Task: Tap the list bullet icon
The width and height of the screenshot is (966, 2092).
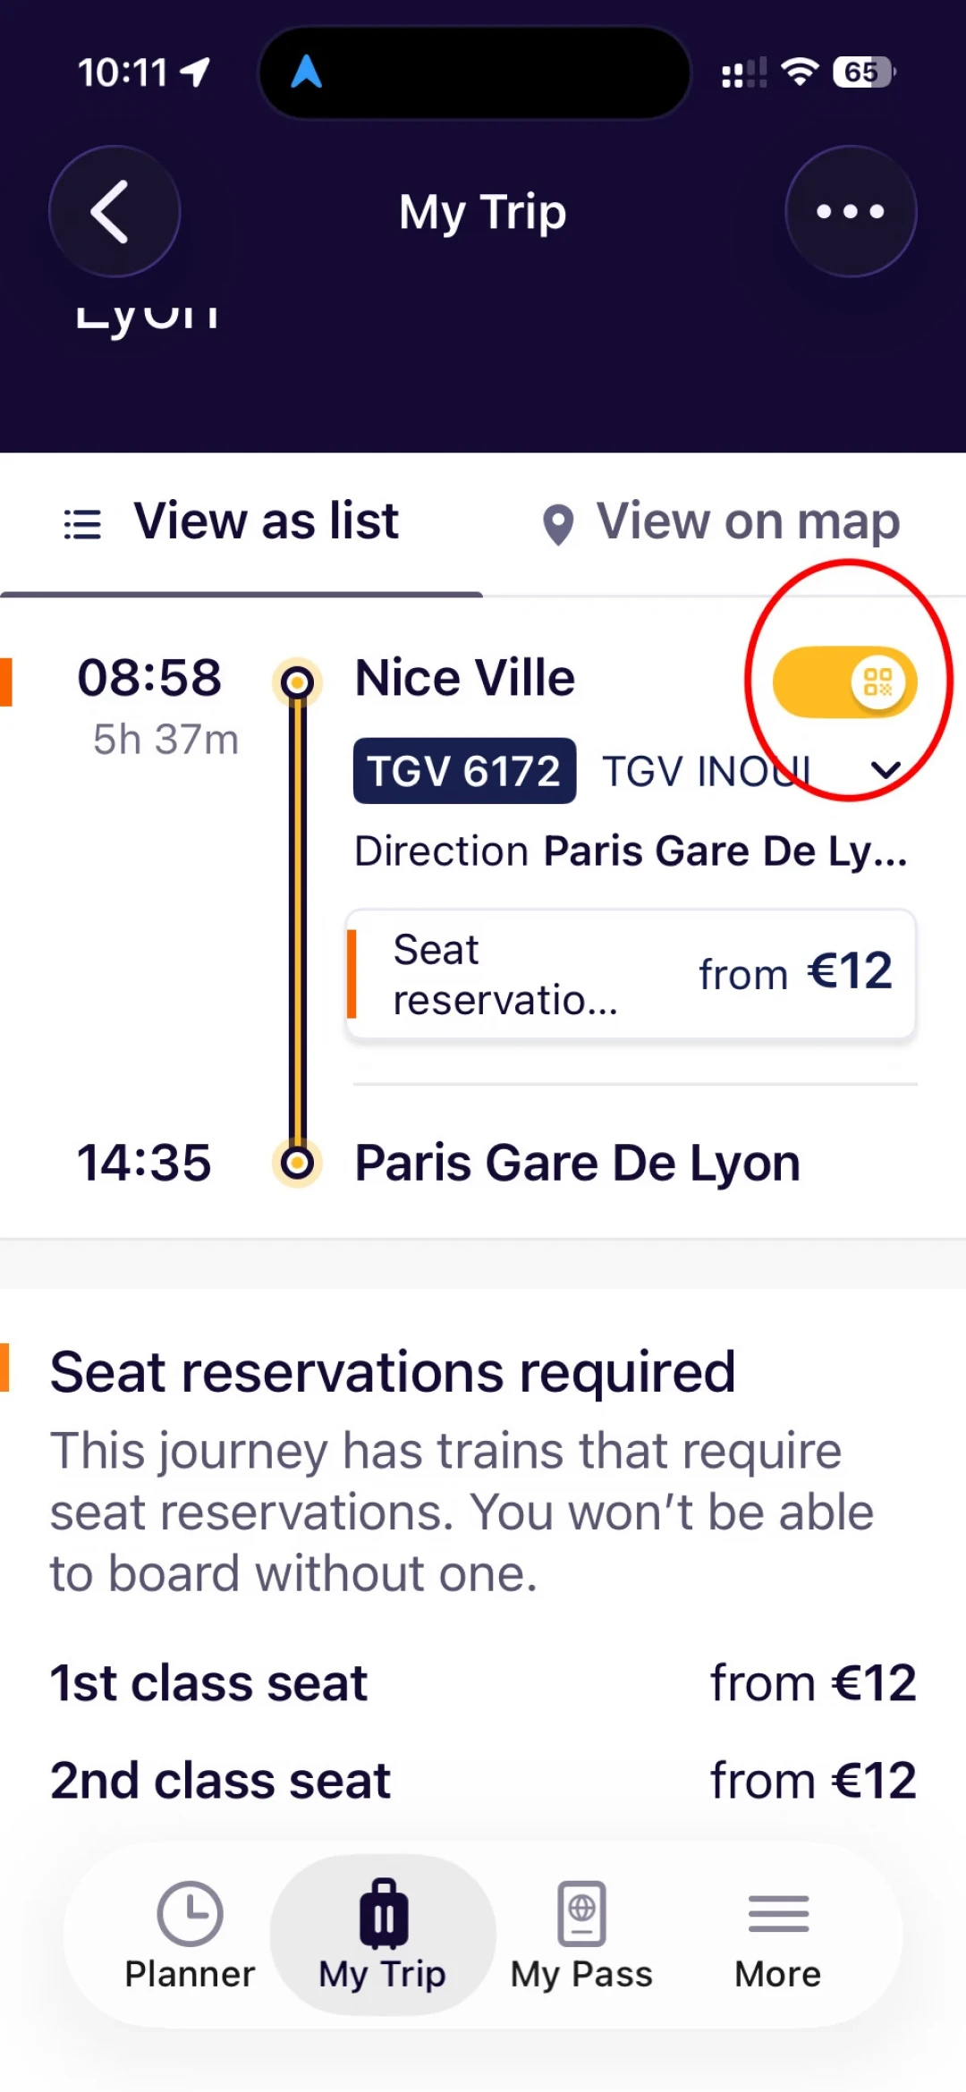Action: [x=82, y=524]
